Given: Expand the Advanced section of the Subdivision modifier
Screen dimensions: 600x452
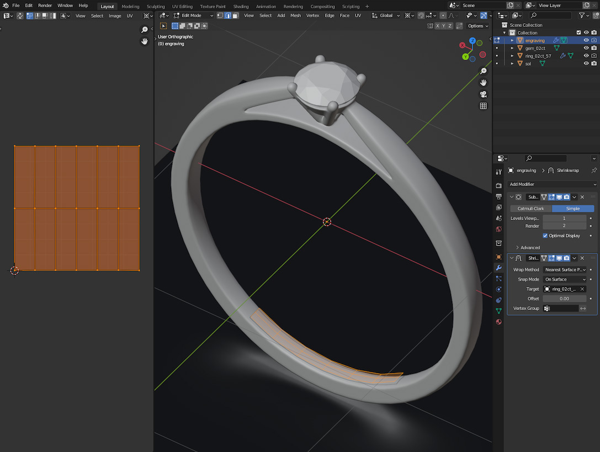Looking at the screenshot, I should pos(528,247).
